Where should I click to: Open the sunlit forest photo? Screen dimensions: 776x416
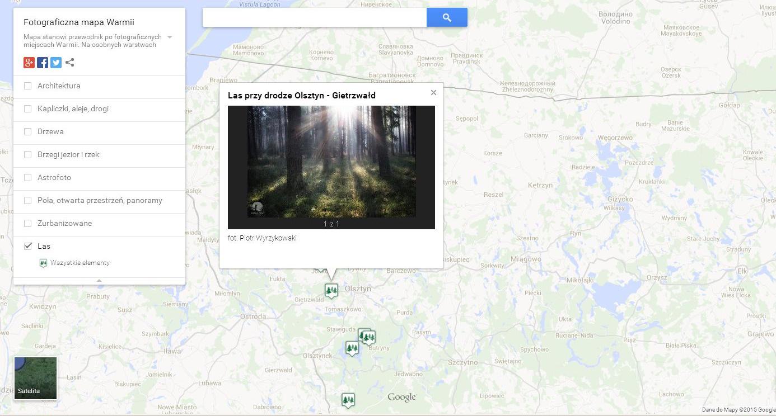[331, 162]
